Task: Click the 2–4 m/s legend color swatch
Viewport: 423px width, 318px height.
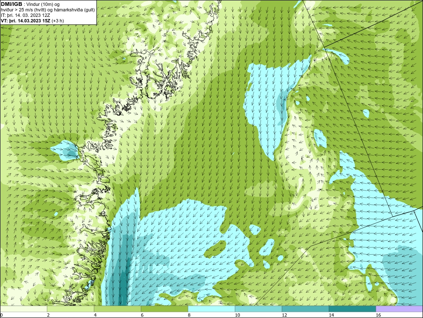Action: tap(71, 309)
